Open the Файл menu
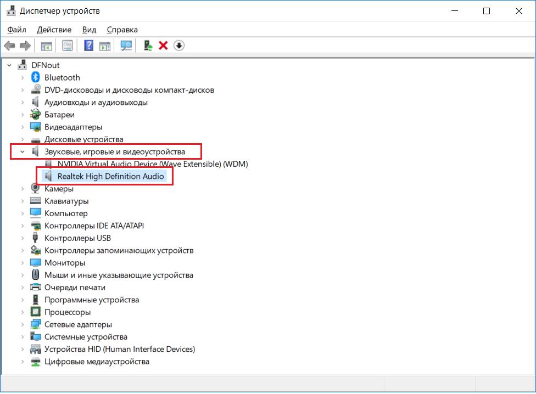 [16, 30]
